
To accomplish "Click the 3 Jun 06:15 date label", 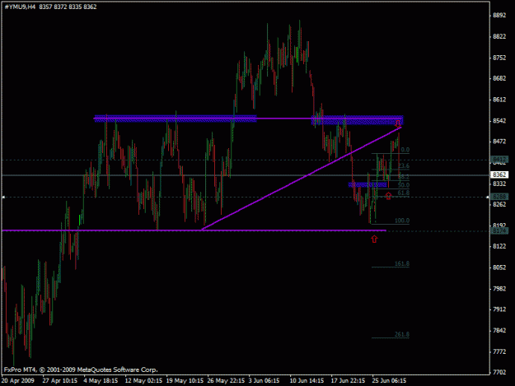I will click(264, 381).
